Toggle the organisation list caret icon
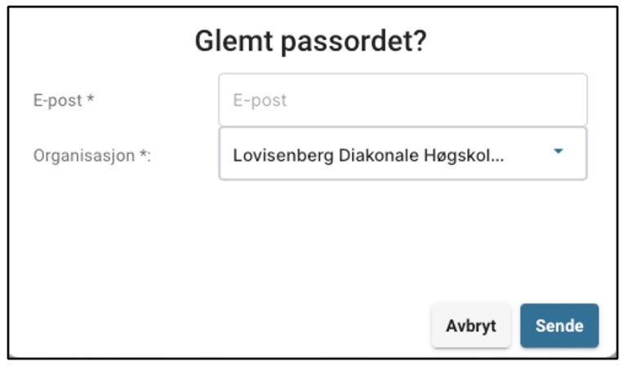 click(x=558, y=152)
